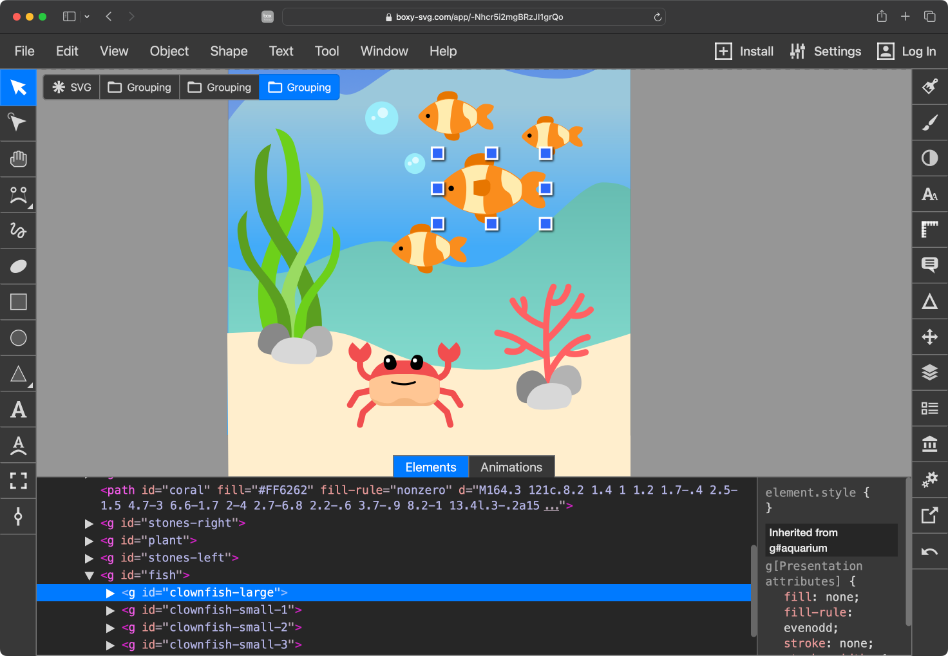Open the Typography panel

point(929,194)
